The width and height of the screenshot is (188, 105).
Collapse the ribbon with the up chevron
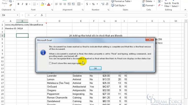(185, 10)
